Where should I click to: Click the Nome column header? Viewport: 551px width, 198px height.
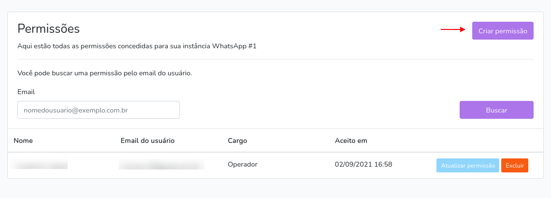[x=23, y=141]
